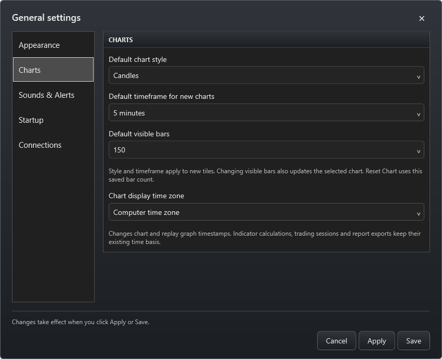This screenshot has width=442, height=359.
Task: Expand the Default timeframe for new charts dropdown
Action: click(266, 112)
